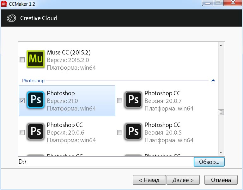Image resolution: width=243 pixels, height=190 pixels.
Task: Uncheck the Photoshop version 21.0 checkbox
Action: 22,101
